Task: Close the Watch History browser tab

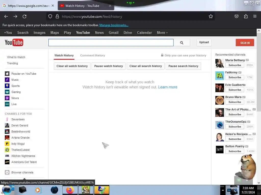Action: coord(110,6)
